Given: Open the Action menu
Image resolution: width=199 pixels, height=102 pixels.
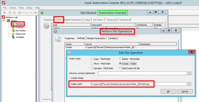Looking at the screenshot, I should pos(12,8).
